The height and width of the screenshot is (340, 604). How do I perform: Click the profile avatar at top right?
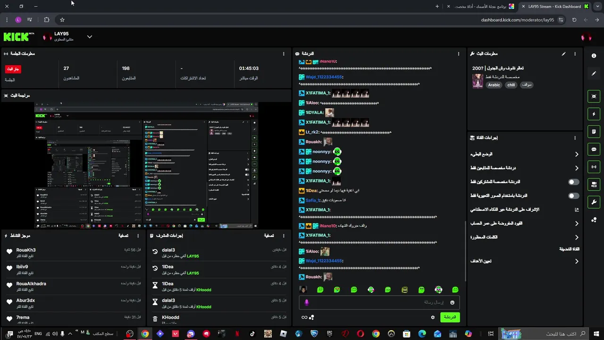[x=586, y=37]
